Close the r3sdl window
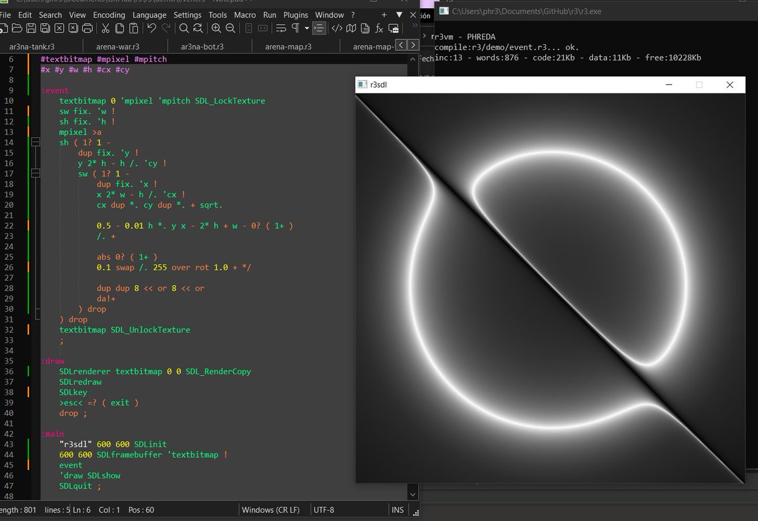This screenshot has width=758, height=521. pyautogui.click(x=730, y=85)
